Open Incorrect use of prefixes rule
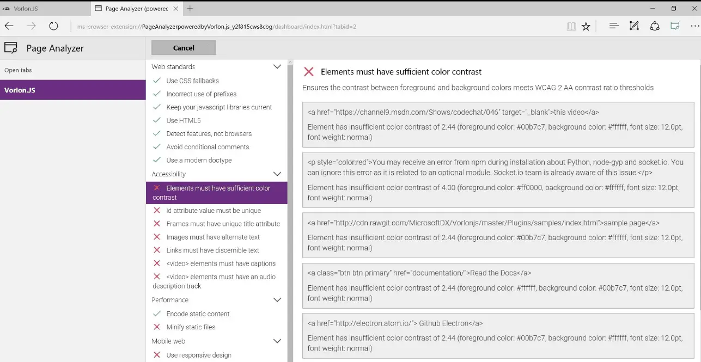The image size is (701, 362). pos(202,94)
